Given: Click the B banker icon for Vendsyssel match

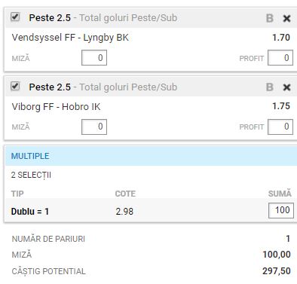Looking at the screenshot, I should pos(270,18).
